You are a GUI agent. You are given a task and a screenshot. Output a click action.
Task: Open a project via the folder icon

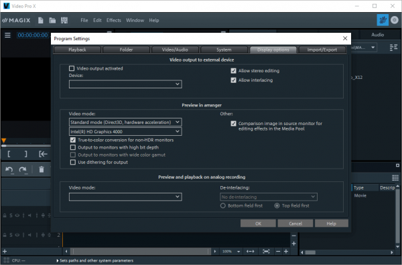click(52, 20)
